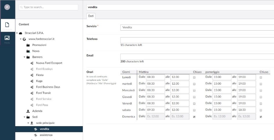Click the Giorni column header
The height and width of the screenshot is (140, 274).
[126, 72]
